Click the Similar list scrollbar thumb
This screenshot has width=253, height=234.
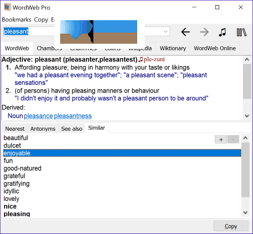pos(245,170)
